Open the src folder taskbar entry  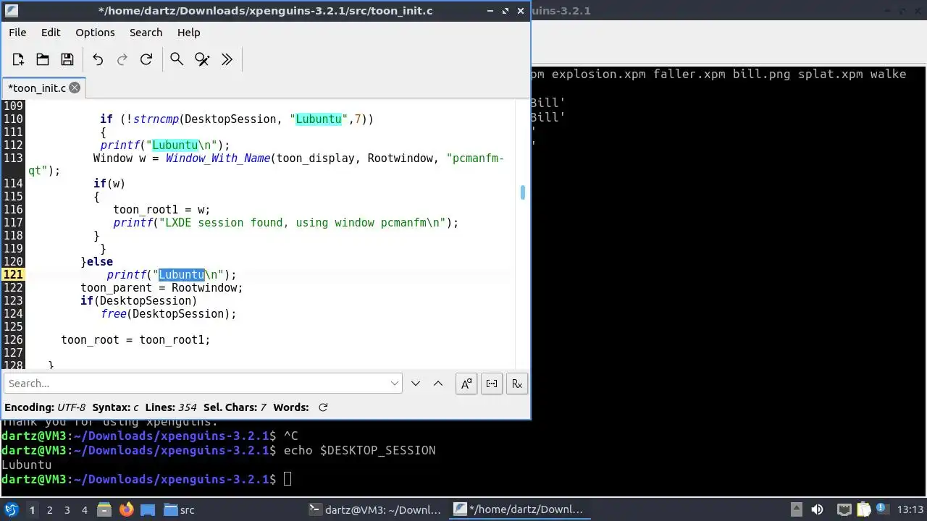pos(179,510)
